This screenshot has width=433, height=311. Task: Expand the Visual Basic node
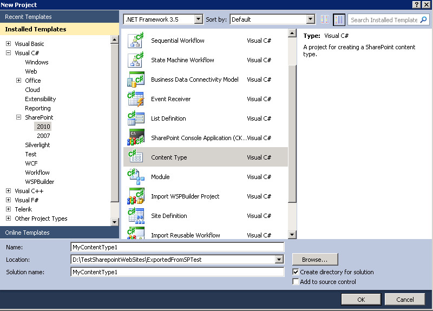click(x=9, y=44)
